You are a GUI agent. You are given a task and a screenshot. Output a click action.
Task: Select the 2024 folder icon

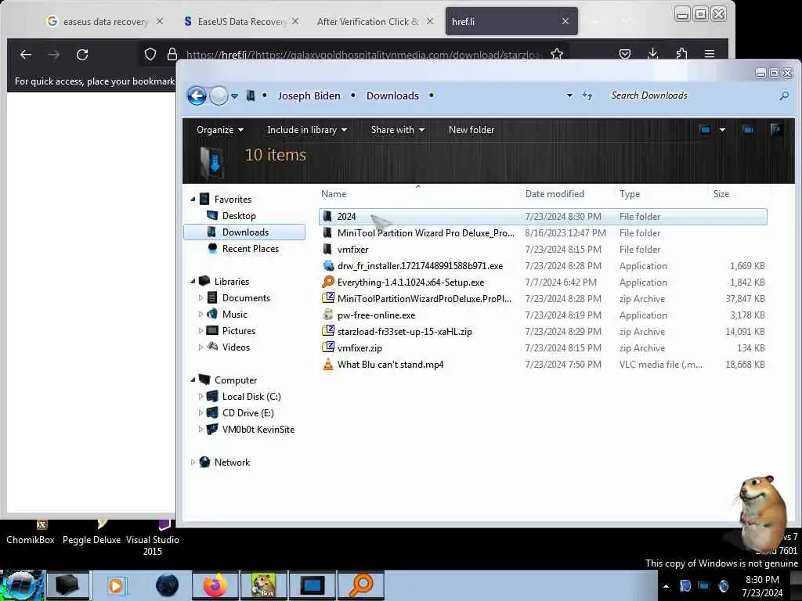[327, 217]
